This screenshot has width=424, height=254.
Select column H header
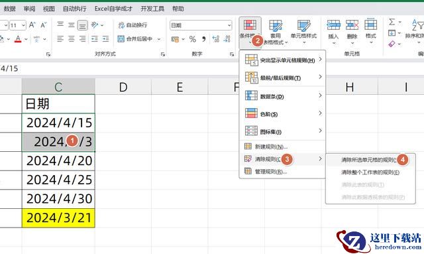pyautogui.click(x=349, y=87)
